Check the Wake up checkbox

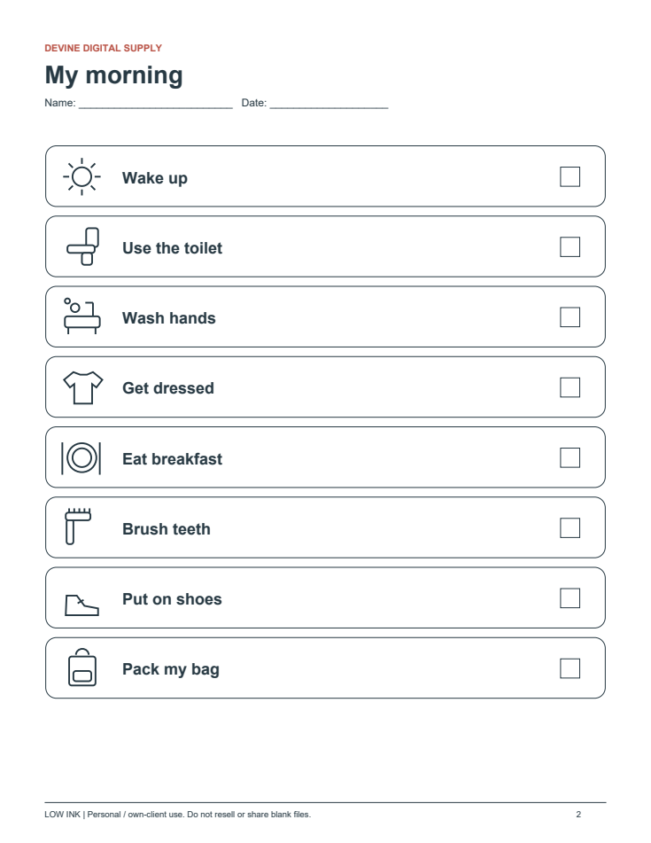pos(570,176)
